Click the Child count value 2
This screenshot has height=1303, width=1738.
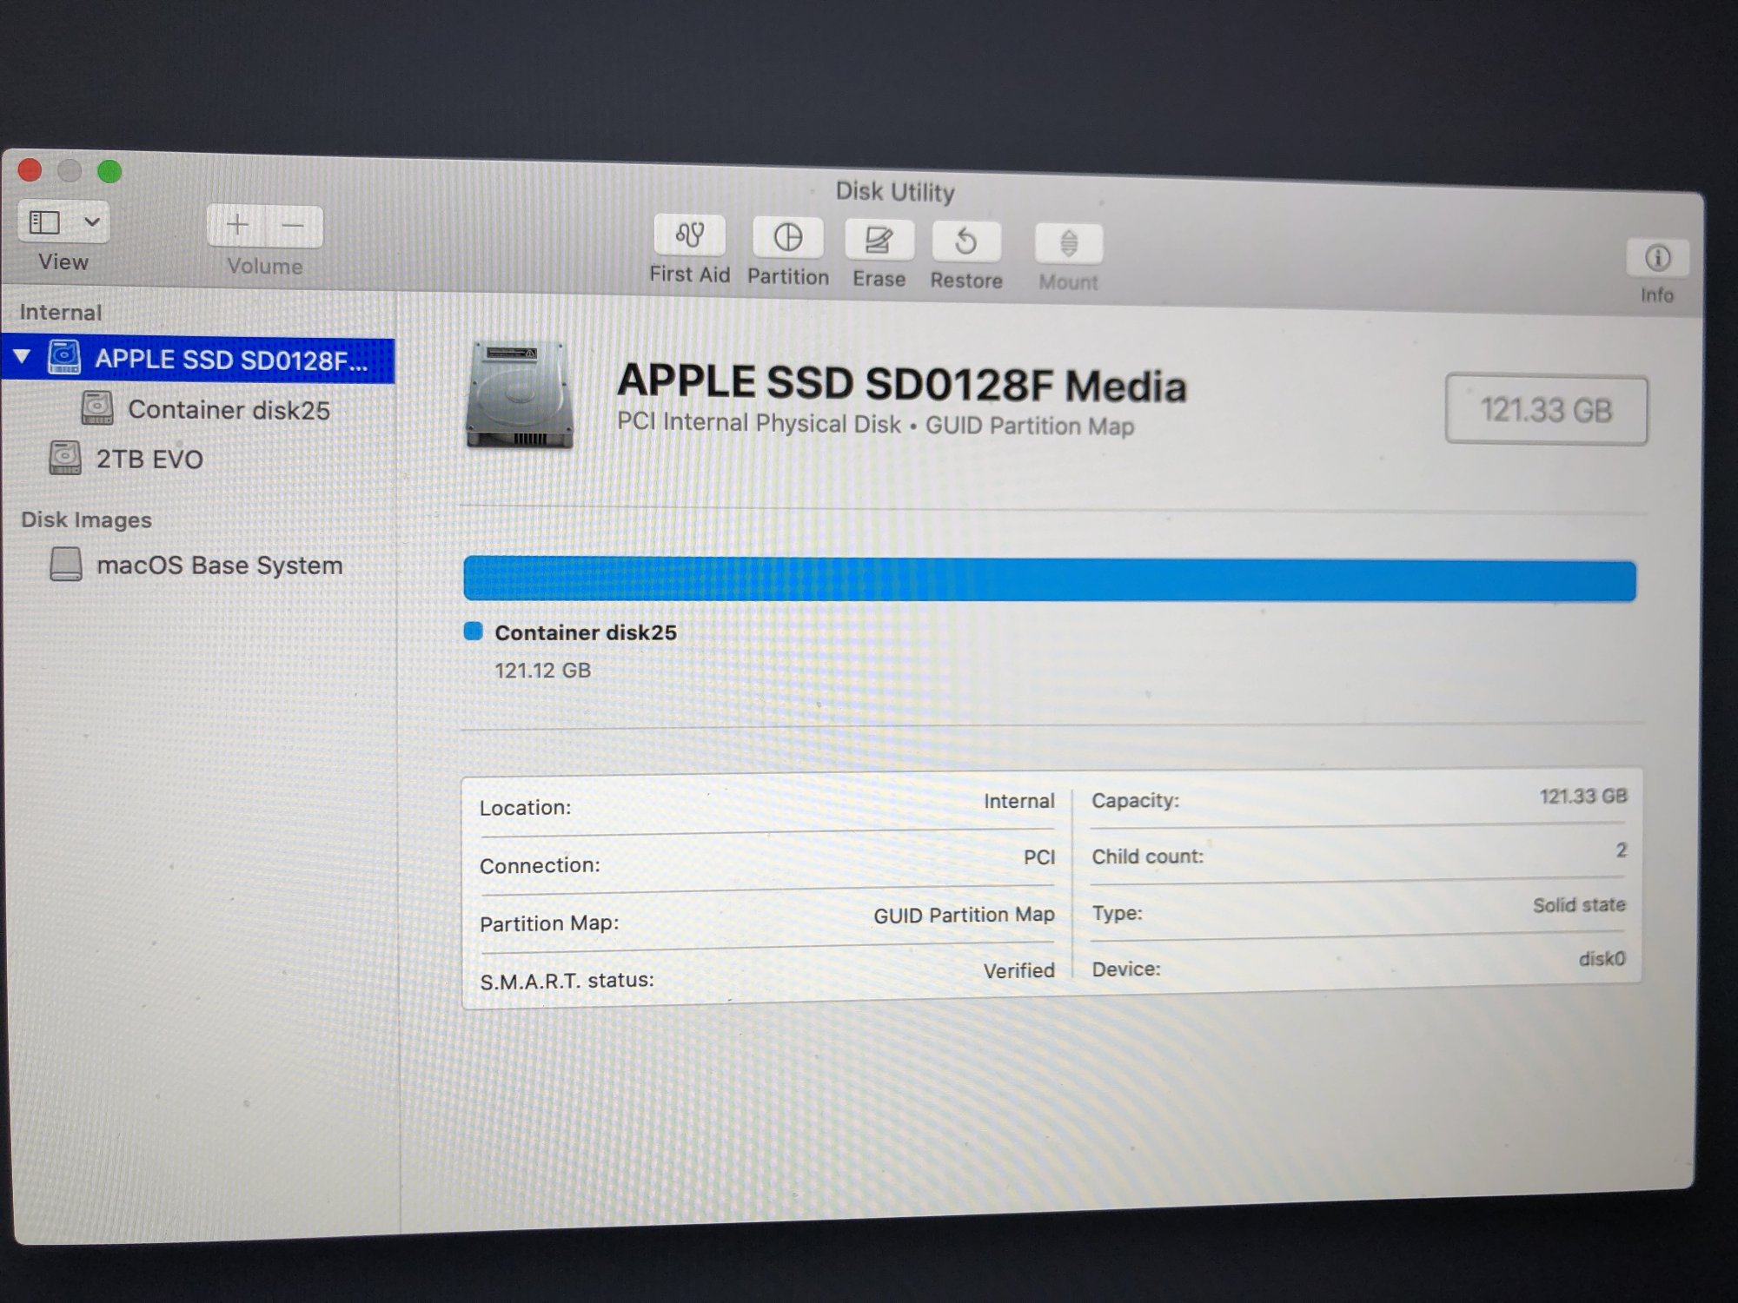1621,850
